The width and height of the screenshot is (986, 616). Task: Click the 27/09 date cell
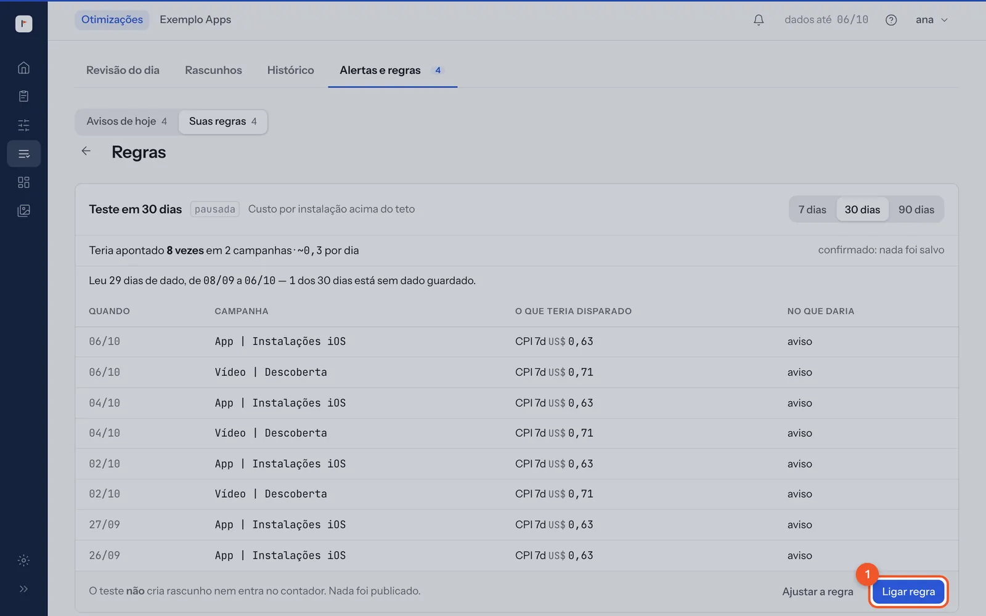[x=104, y=525]
